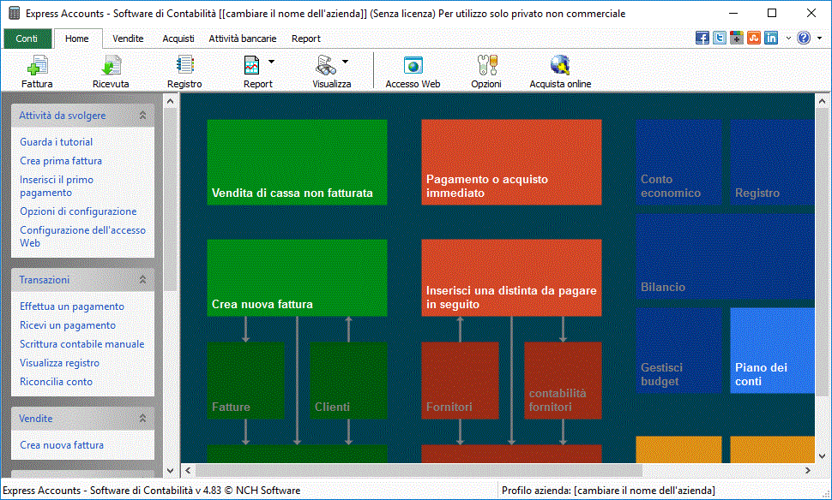Collapse the Transazioni panel

pyautogui.click(x=142, y=280)
